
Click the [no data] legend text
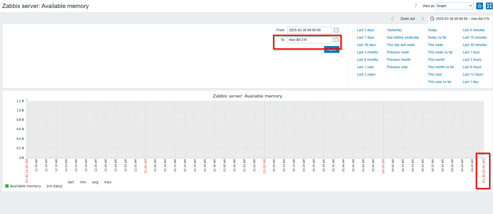coord(54,186)
